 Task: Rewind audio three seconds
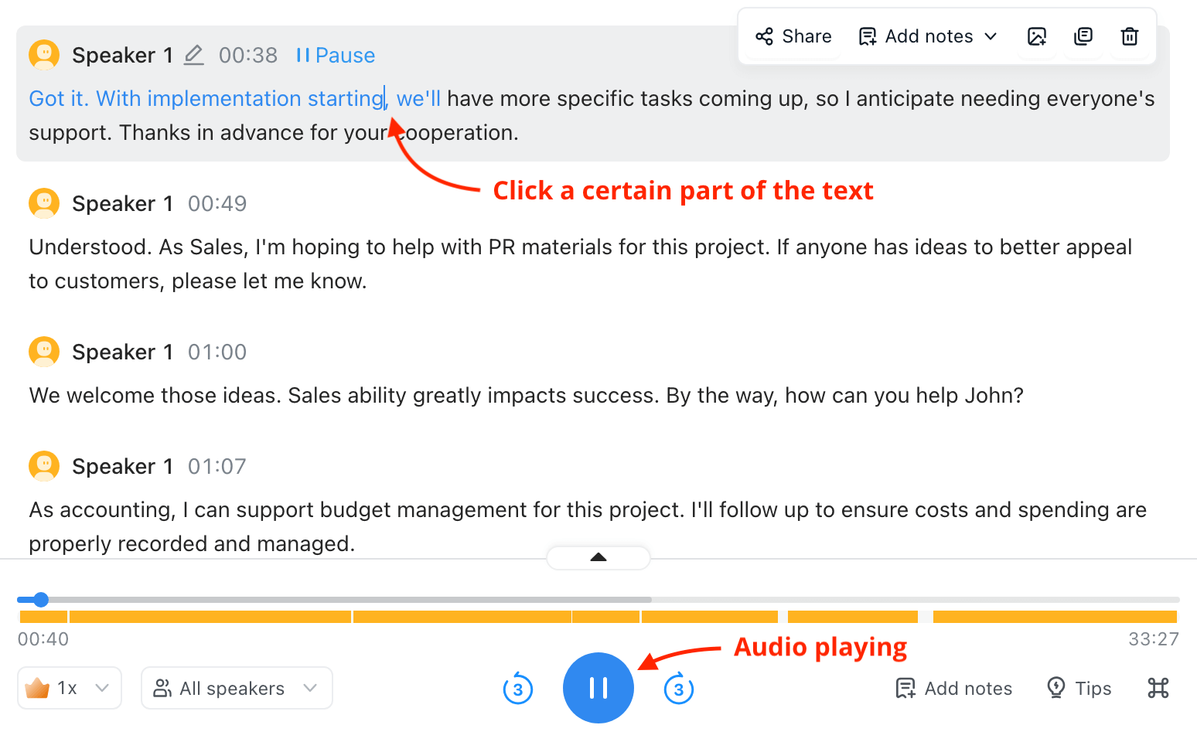click(518, 688)
